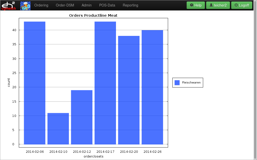Select the 2014-02-12 bar in the chart

[x=82, y=117]
